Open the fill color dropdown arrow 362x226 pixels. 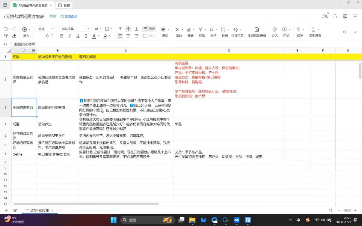[x=110, y=35]
